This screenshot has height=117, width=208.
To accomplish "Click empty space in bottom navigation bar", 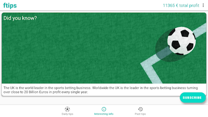I will tap(30, 111).
